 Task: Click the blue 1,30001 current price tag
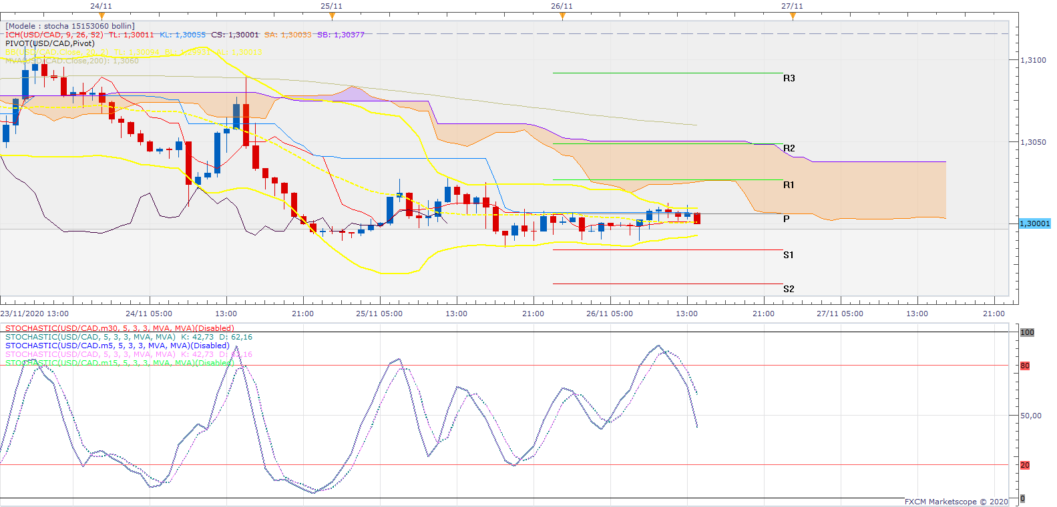point(1034,223)
